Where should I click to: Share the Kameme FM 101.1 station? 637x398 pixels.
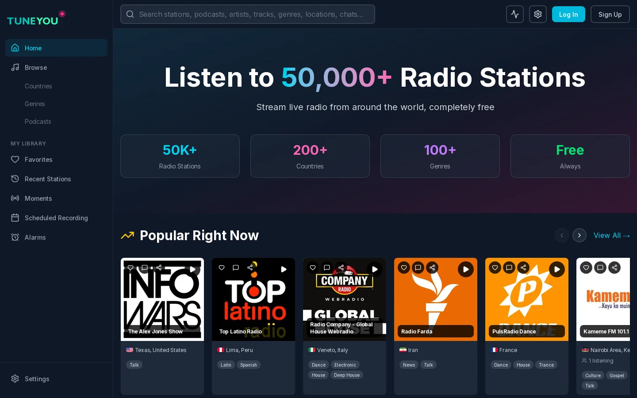(614, 268)
